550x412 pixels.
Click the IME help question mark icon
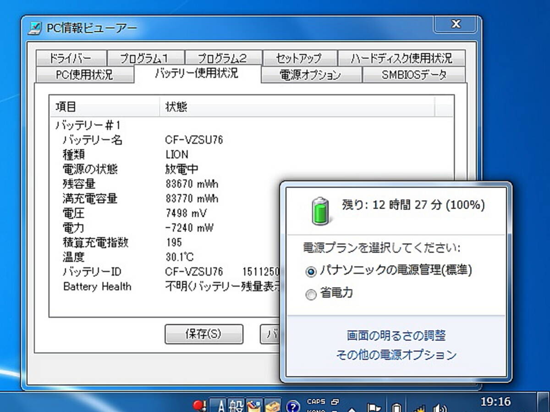293,406
